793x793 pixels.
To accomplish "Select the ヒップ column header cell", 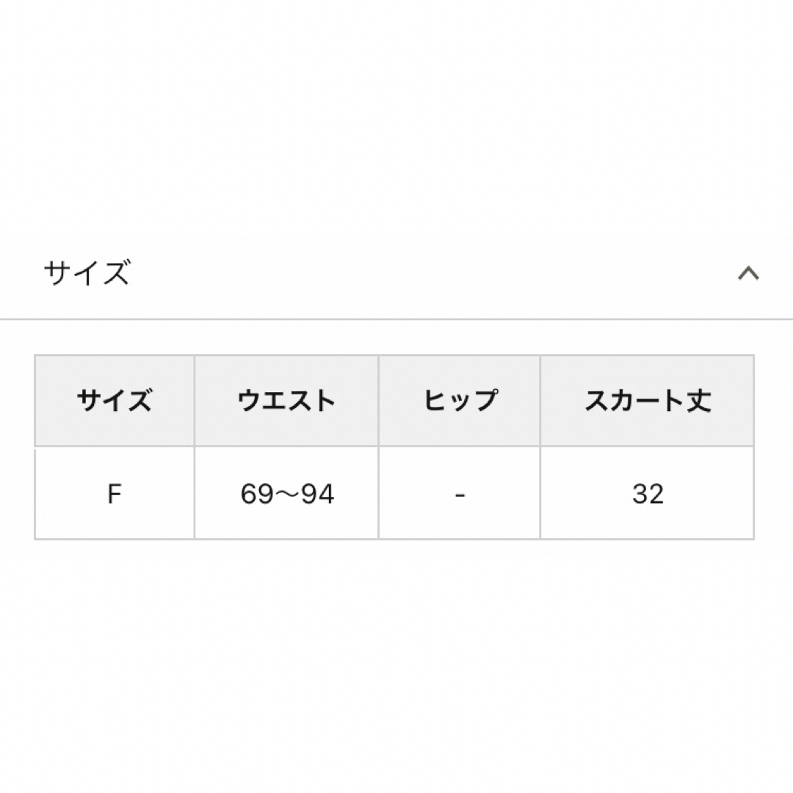I will pos(460,401).
